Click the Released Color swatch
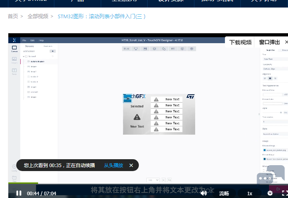This screenshot has height=198, width=288. tap(273, 95)
